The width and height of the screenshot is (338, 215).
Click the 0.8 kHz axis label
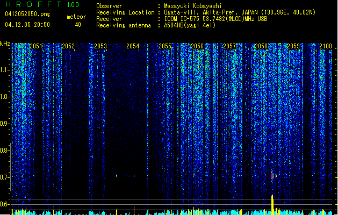4,150
